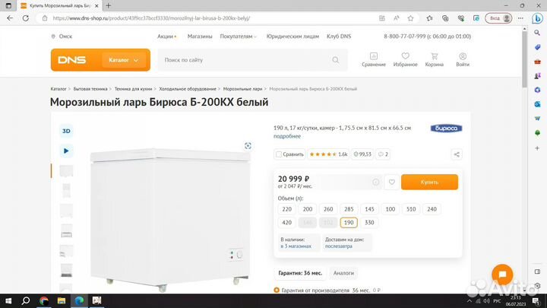Click the image search scan icon over product photo
547x308 pixels.
point(248,146)
